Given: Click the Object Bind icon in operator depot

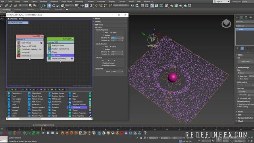Looking at the screenshot, I should pos(29,93).
